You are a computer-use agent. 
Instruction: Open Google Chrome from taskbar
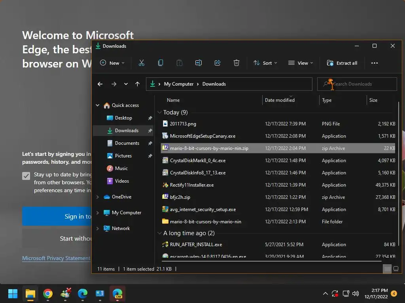pyautogui.click(x=48, y=294)
